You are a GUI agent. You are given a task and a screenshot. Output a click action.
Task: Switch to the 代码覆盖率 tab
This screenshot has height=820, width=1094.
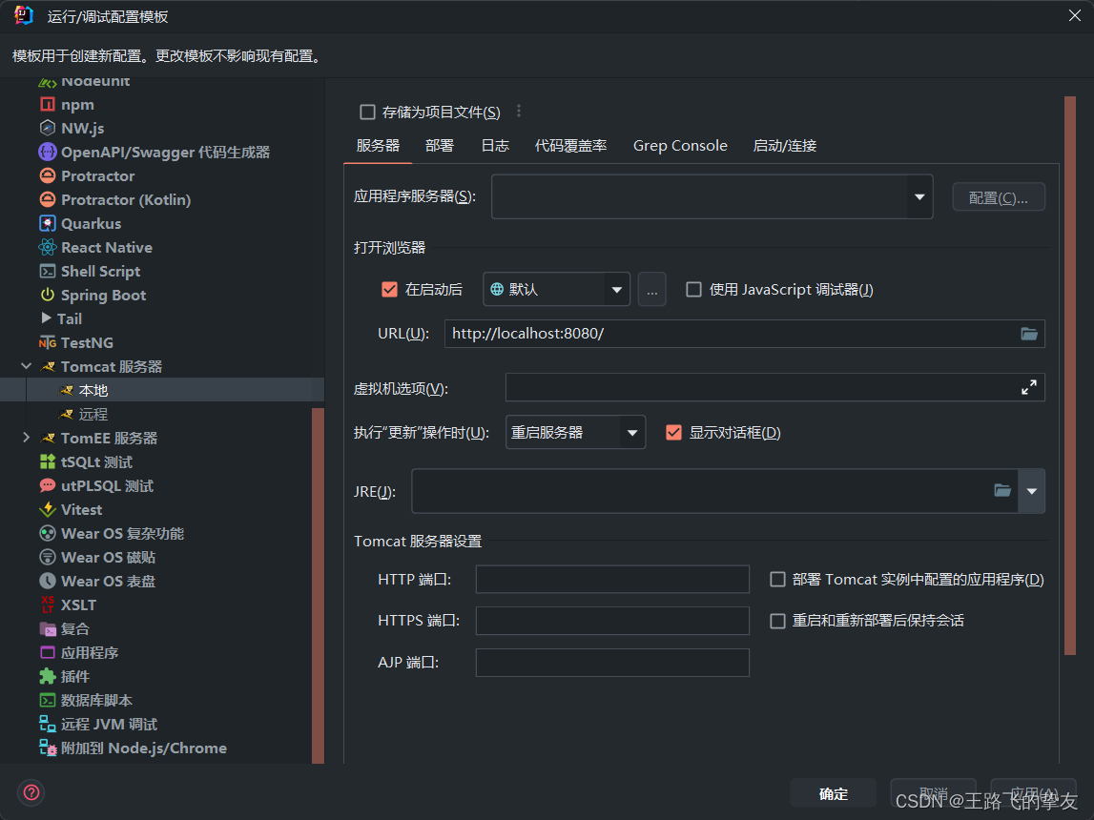point(570,146)
